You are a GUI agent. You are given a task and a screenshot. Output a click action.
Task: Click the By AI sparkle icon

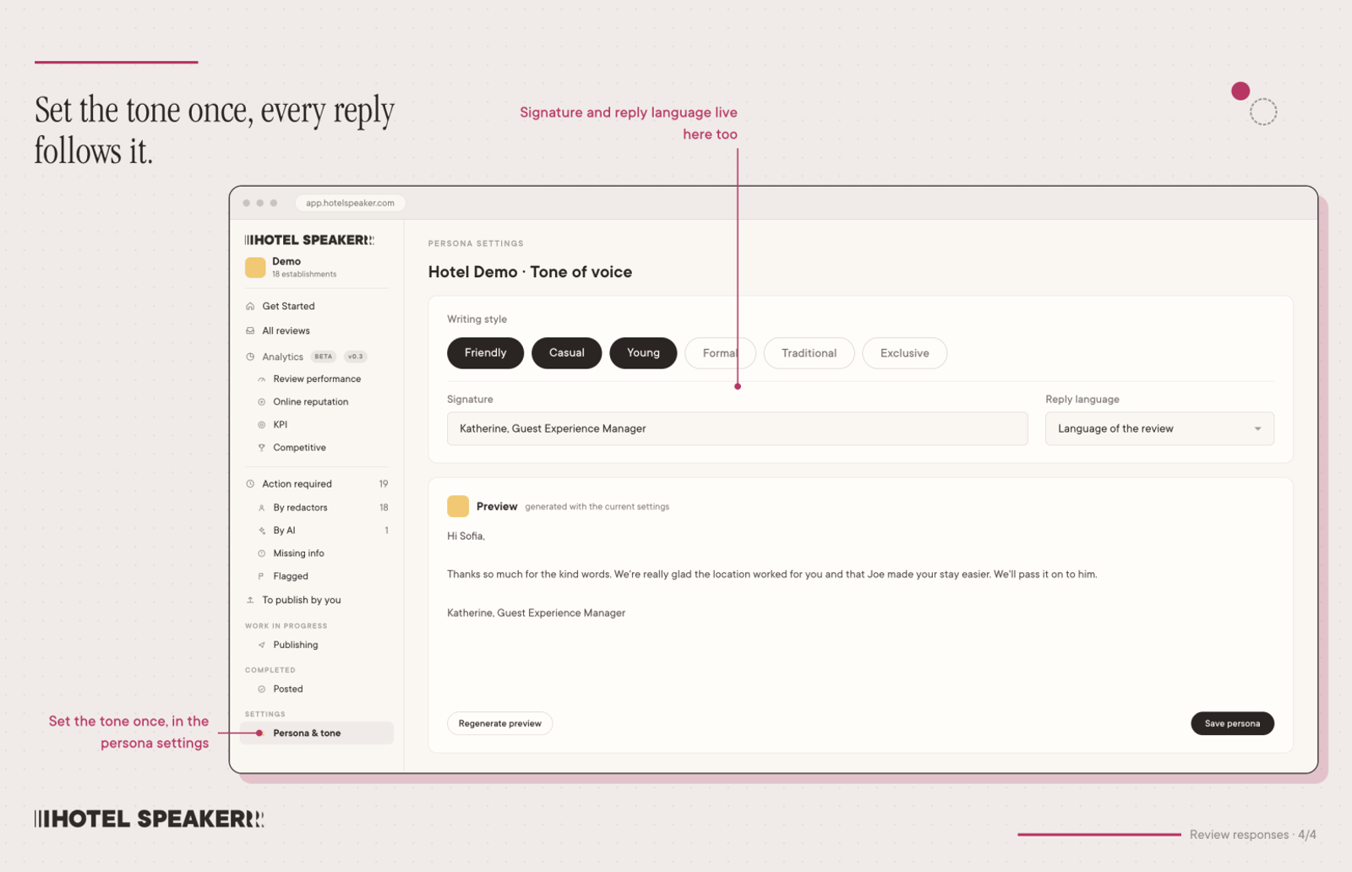pos(262,531)
